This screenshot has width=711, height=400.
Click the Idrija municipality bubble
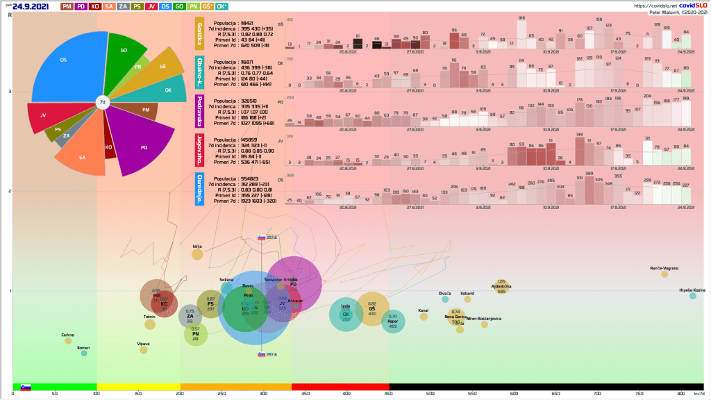click(x=197, y=254)
